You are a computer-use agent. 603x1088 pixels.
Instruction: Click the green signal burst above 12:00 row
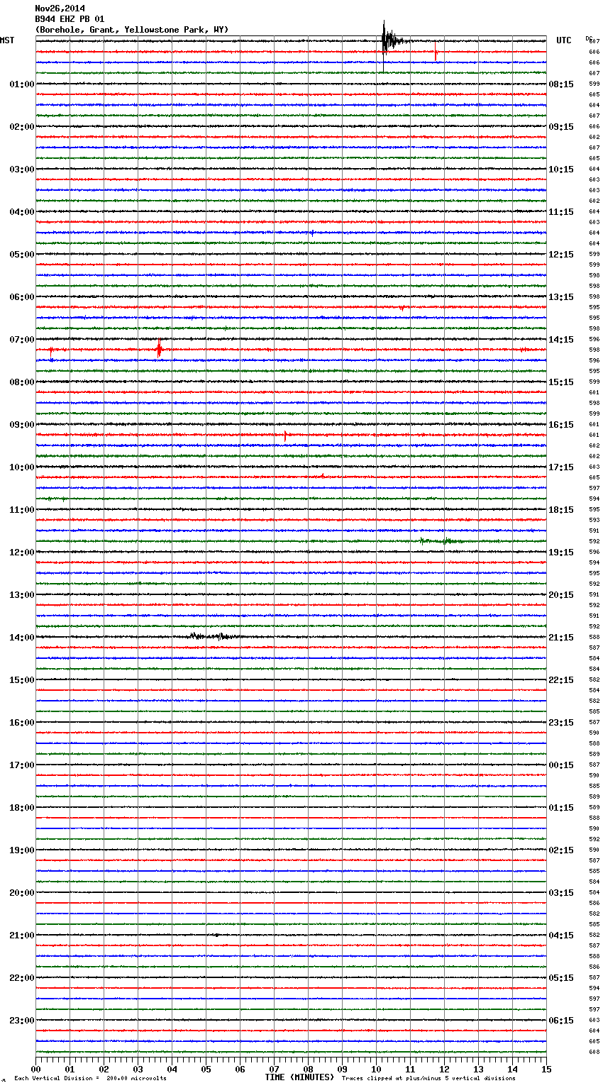tap(440, 541)
